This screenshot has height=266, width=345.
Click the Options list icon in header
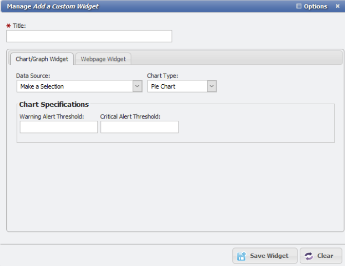(299, 6)
